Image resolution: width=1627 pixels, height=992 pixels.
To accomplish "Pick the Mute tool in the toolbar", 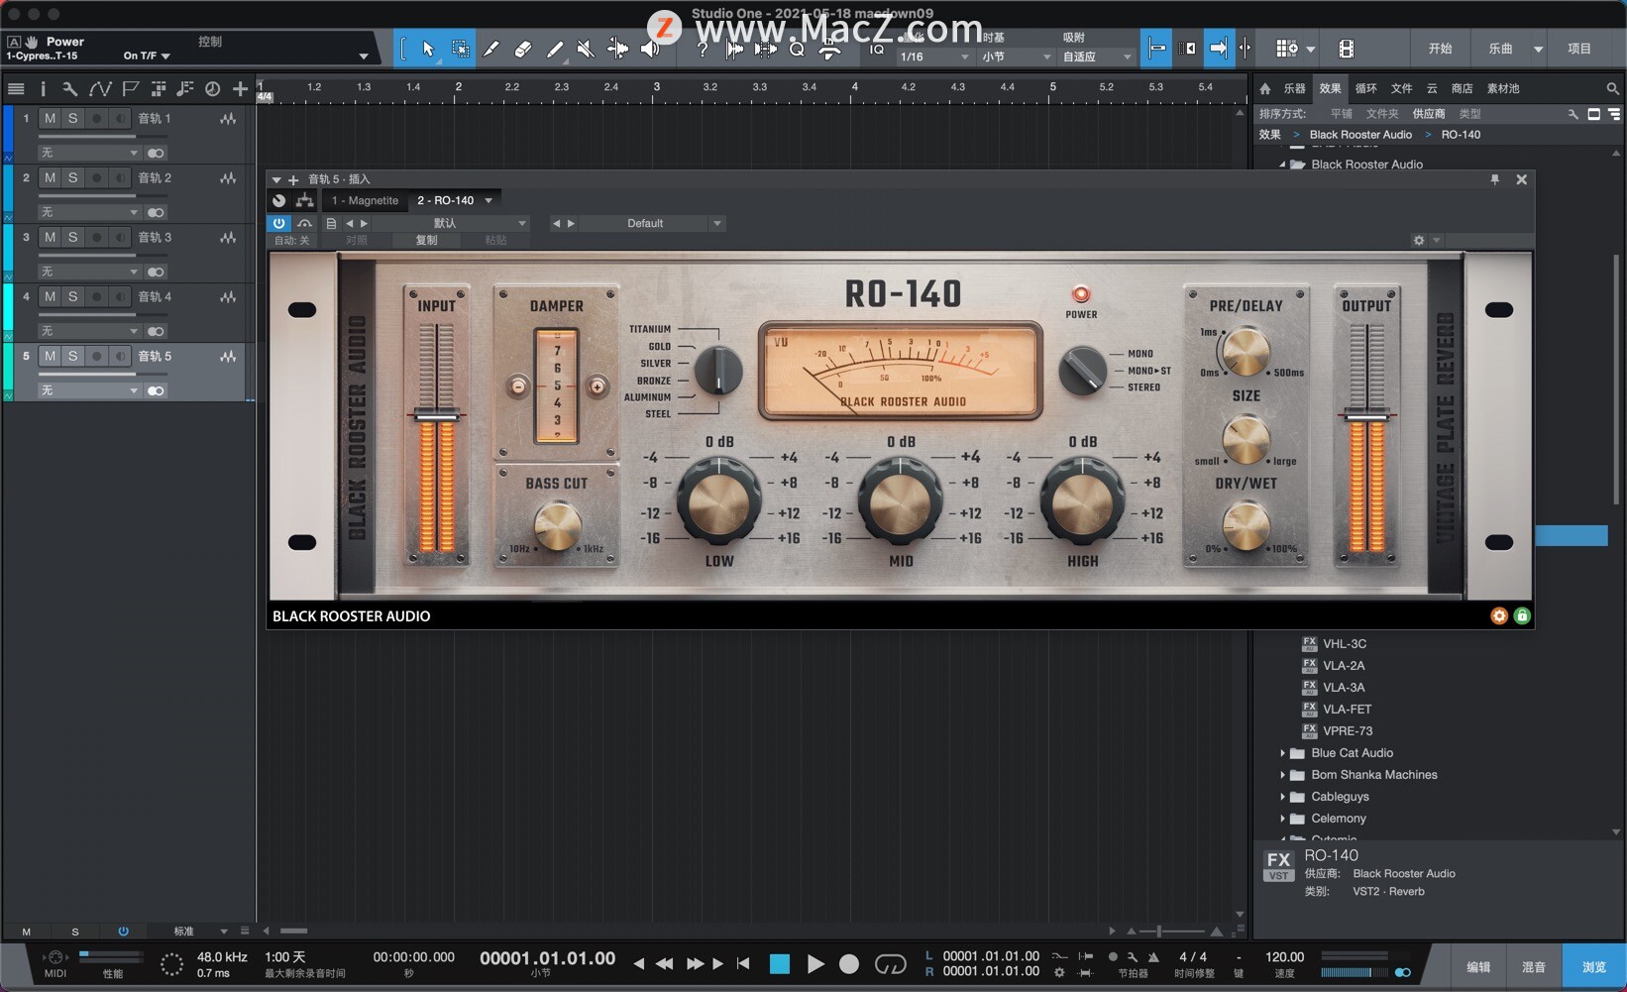I will point(586,49).
